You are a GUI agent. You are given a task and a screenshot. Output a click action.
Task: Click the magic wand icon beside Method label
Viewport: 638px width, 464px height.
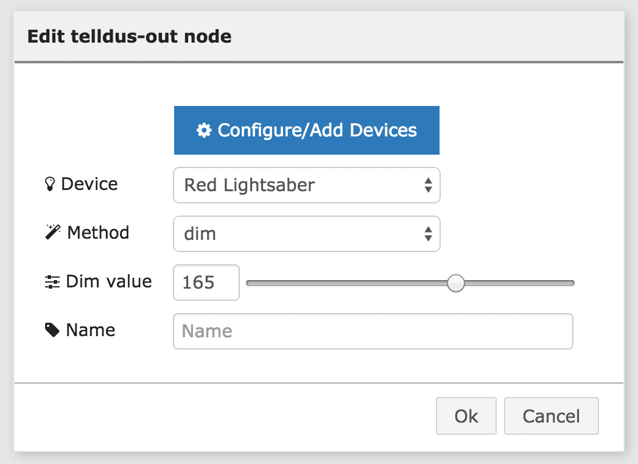click(53, 232)
